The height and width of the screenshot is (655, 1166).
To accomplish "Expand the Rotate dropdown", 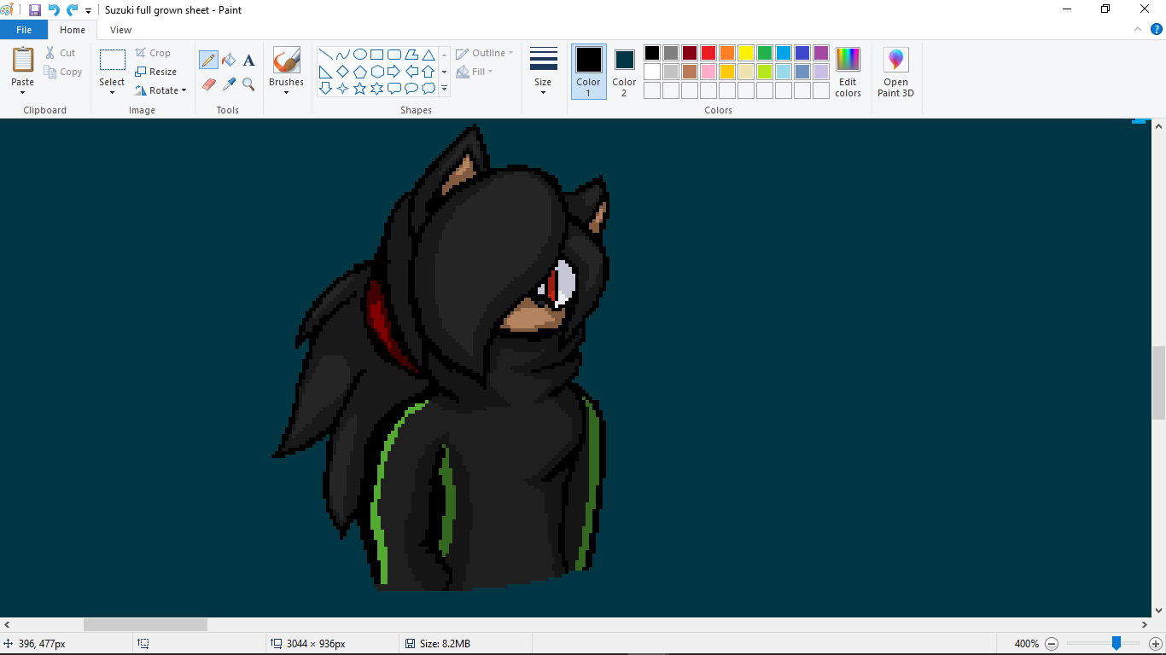I will [x=184, y=90].
